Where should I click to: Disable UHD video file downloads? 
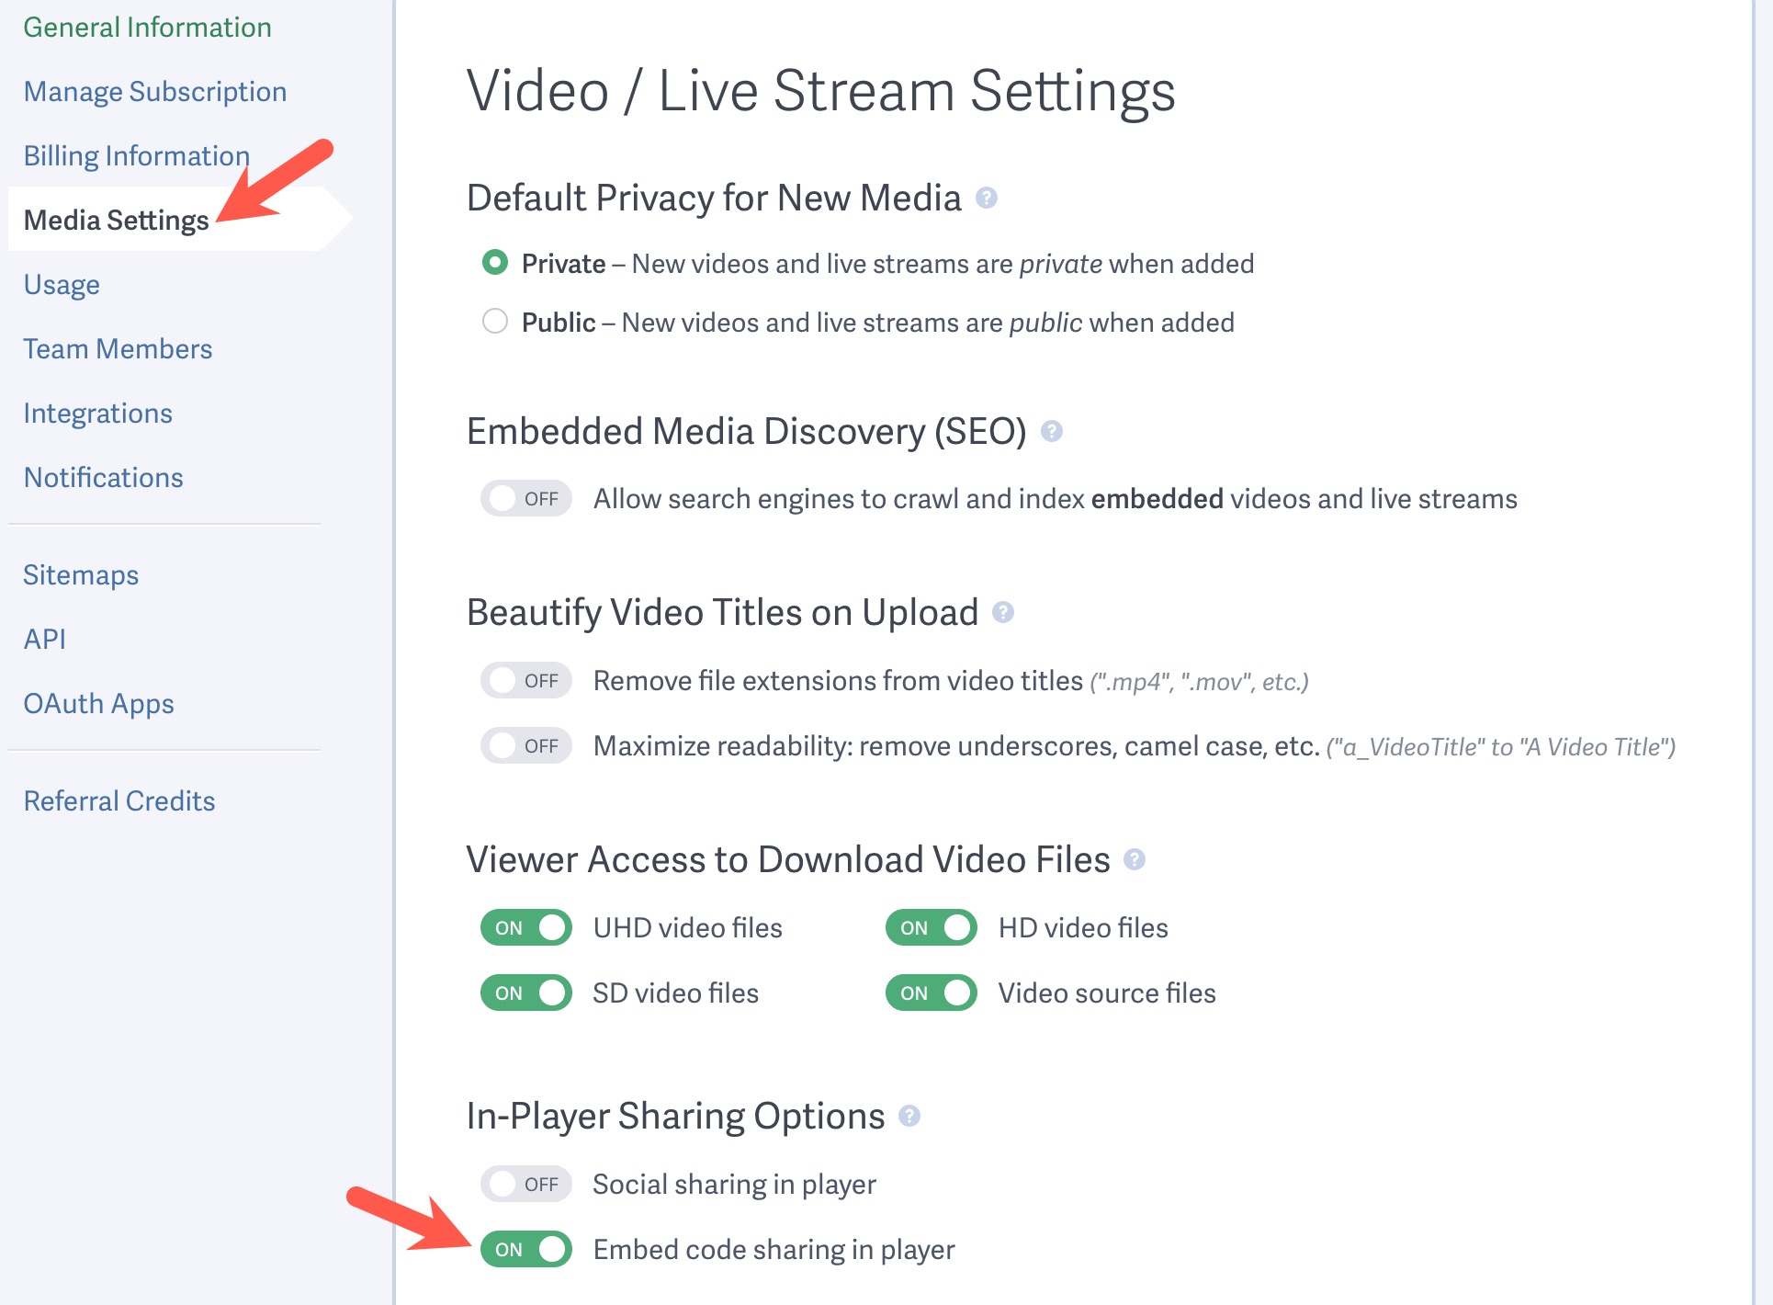coord(525,927)
